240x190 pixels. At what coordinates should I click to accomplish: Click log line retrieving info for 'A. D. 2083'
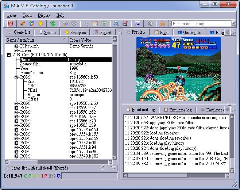pyautogui.click(x=175, y=164)
